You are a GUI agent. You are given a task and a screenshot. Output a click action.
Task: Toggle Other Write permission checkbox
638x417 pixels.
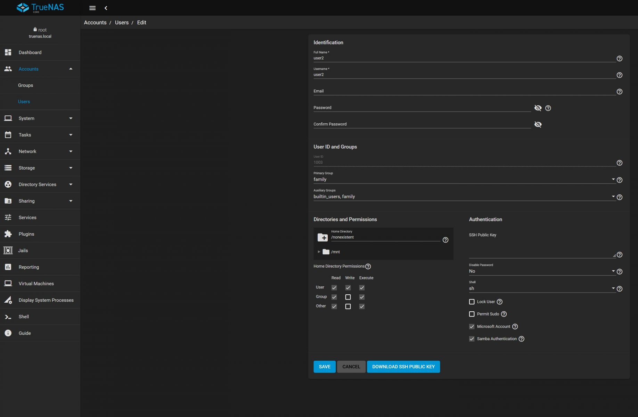[348, 306]
